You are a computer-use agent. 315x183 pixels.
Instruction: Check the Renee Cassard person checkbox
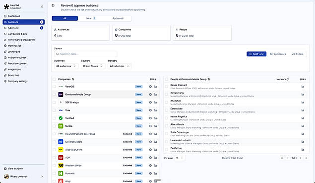coord(167,87)
